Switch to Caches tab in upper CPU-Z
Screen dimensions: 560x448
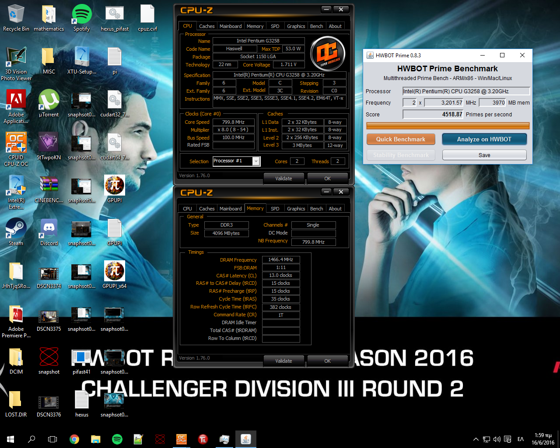206,26
